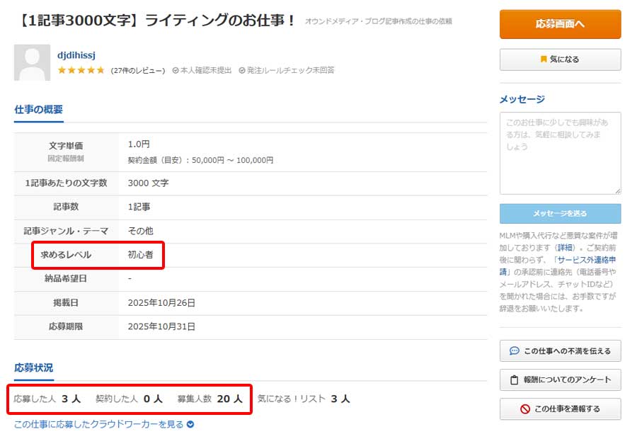The height and width of the screenshot is (434, 637).
Task: Click the prohibition icon for この仕事を通報する
Action: click(x=524, y=409)
